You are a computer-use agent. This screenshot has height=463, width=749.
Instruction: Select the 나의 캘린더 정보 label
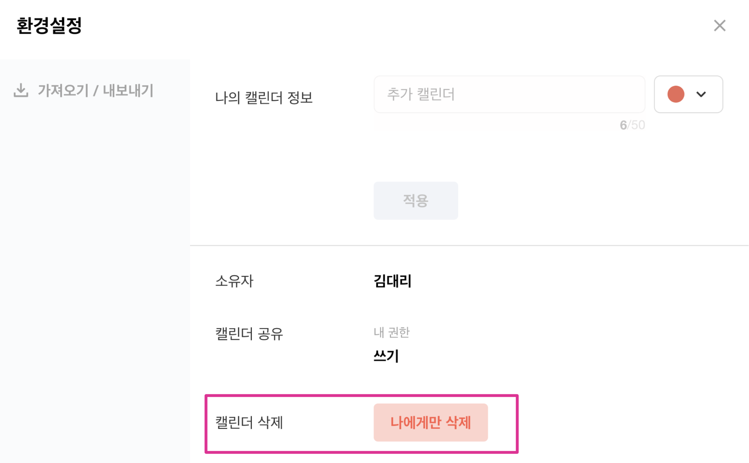pos(264,97)
